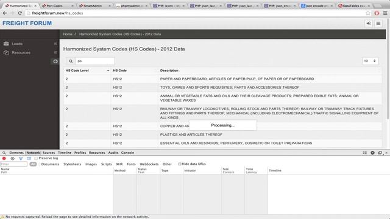
Task: Go back with browser back arrow
Action: 5,13
